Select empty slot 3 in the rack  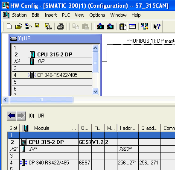52,68
